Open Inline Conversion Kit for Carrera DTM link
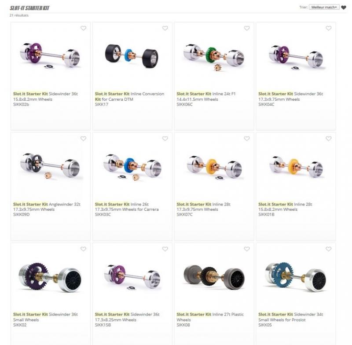The height and width of the screenshot is (345, 352). point(129,96)
